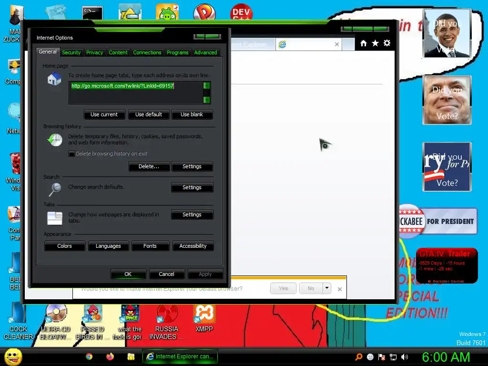This screenshot has width=488, height=366.
Task: Click inside the home page URL field
Action: tap(136, 92)
